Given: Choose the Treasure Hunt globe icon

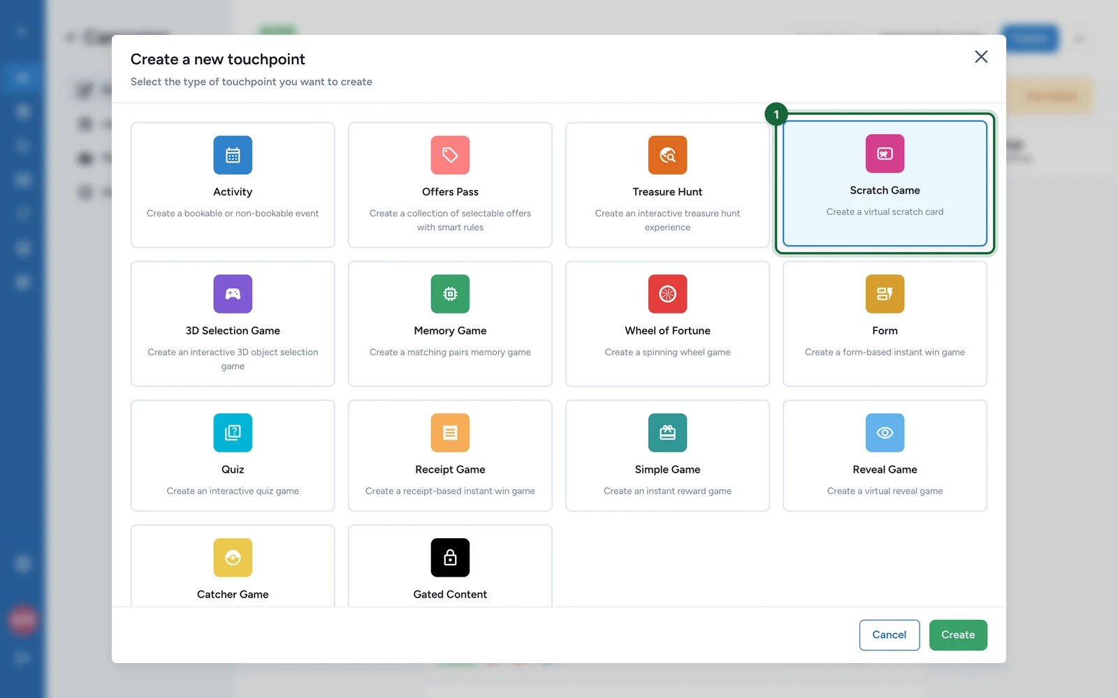Looking at the screenshot, I should click(667, 155).
